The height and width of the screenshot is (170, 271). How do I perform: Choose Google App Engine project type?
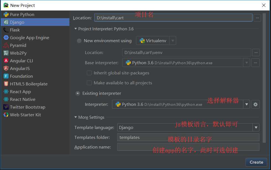click(35, 37)
